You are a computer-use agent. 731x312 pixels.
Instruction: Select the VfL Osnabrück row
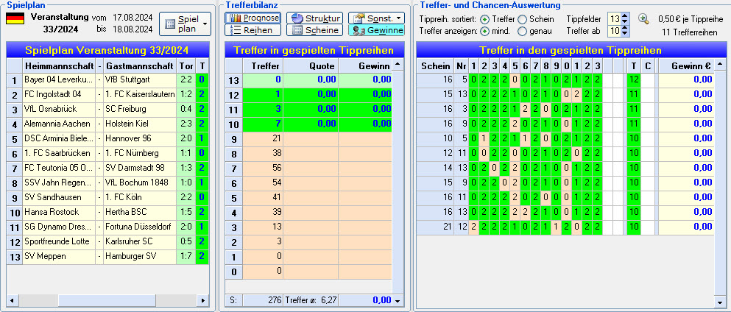tap(107, 109)
